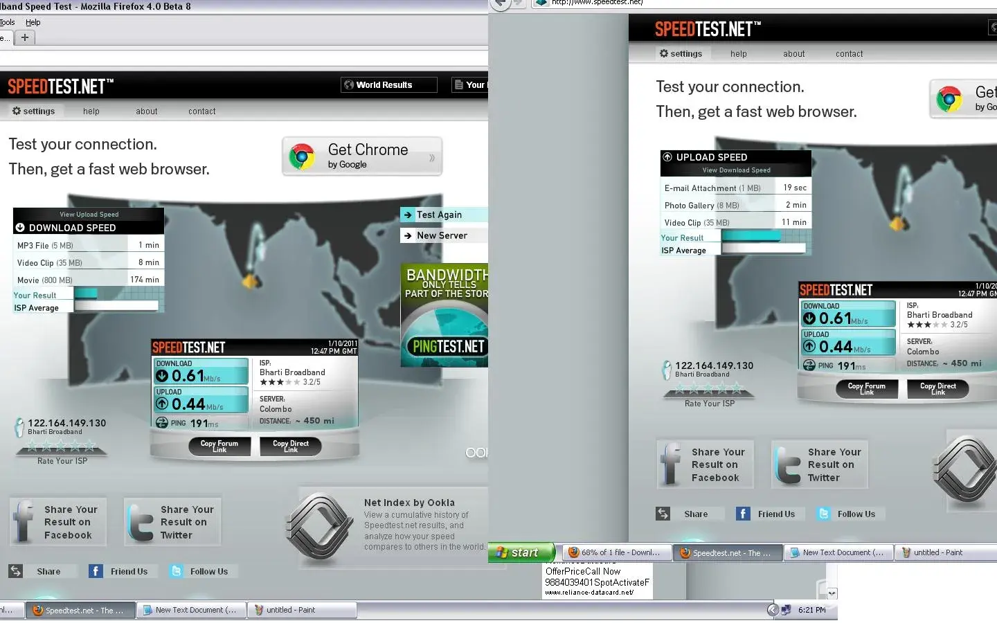Open World Results in the left window
The height and width of the screenshot is (623, 997).
[389, 84]
